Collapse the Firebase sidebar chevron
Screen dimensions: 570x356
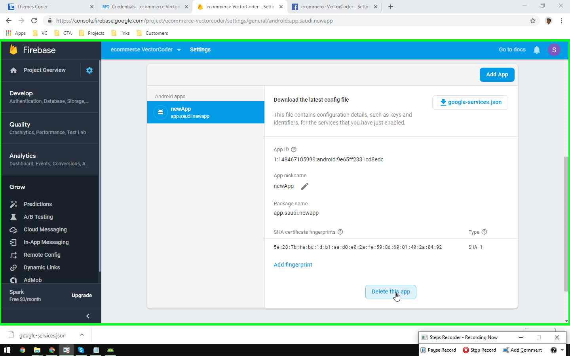click(x=88, y=316)
